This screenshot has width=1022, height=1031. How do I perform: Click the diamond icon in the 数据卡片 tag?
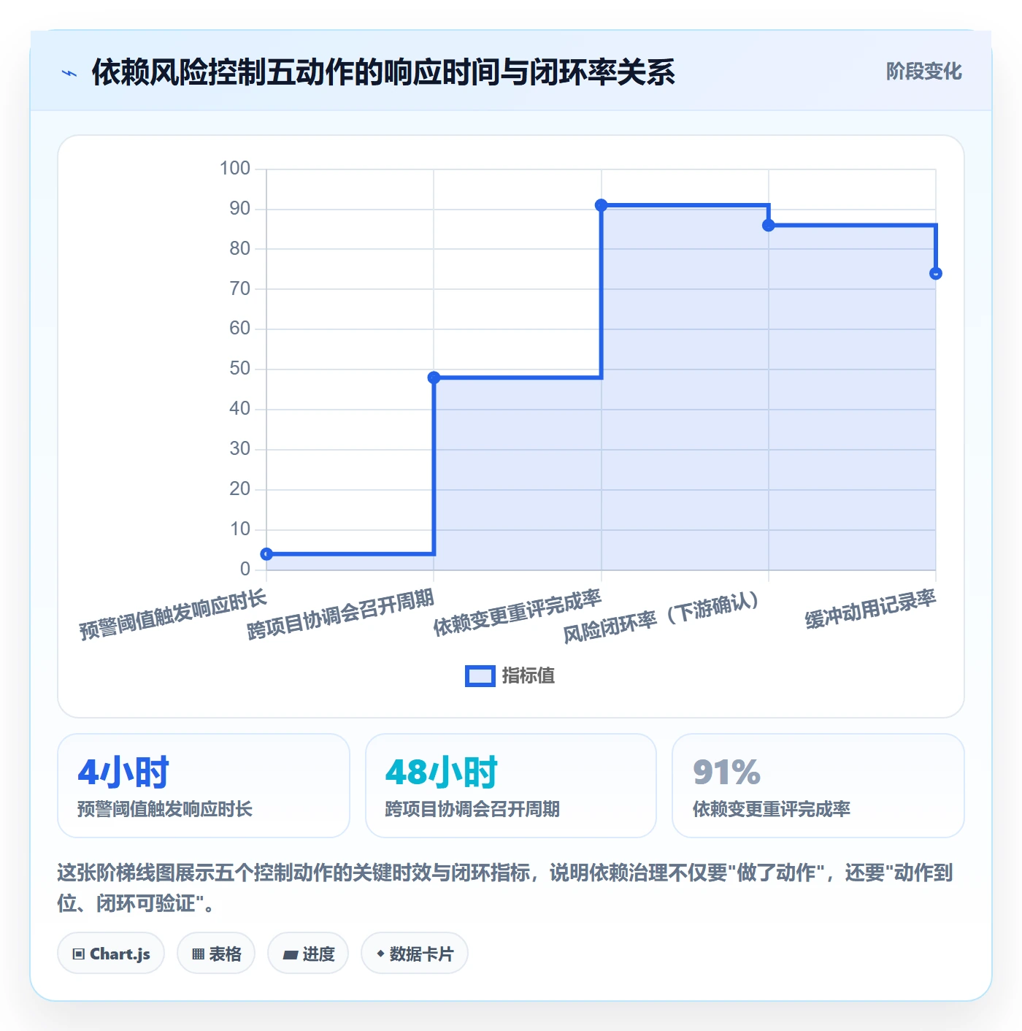380,954
